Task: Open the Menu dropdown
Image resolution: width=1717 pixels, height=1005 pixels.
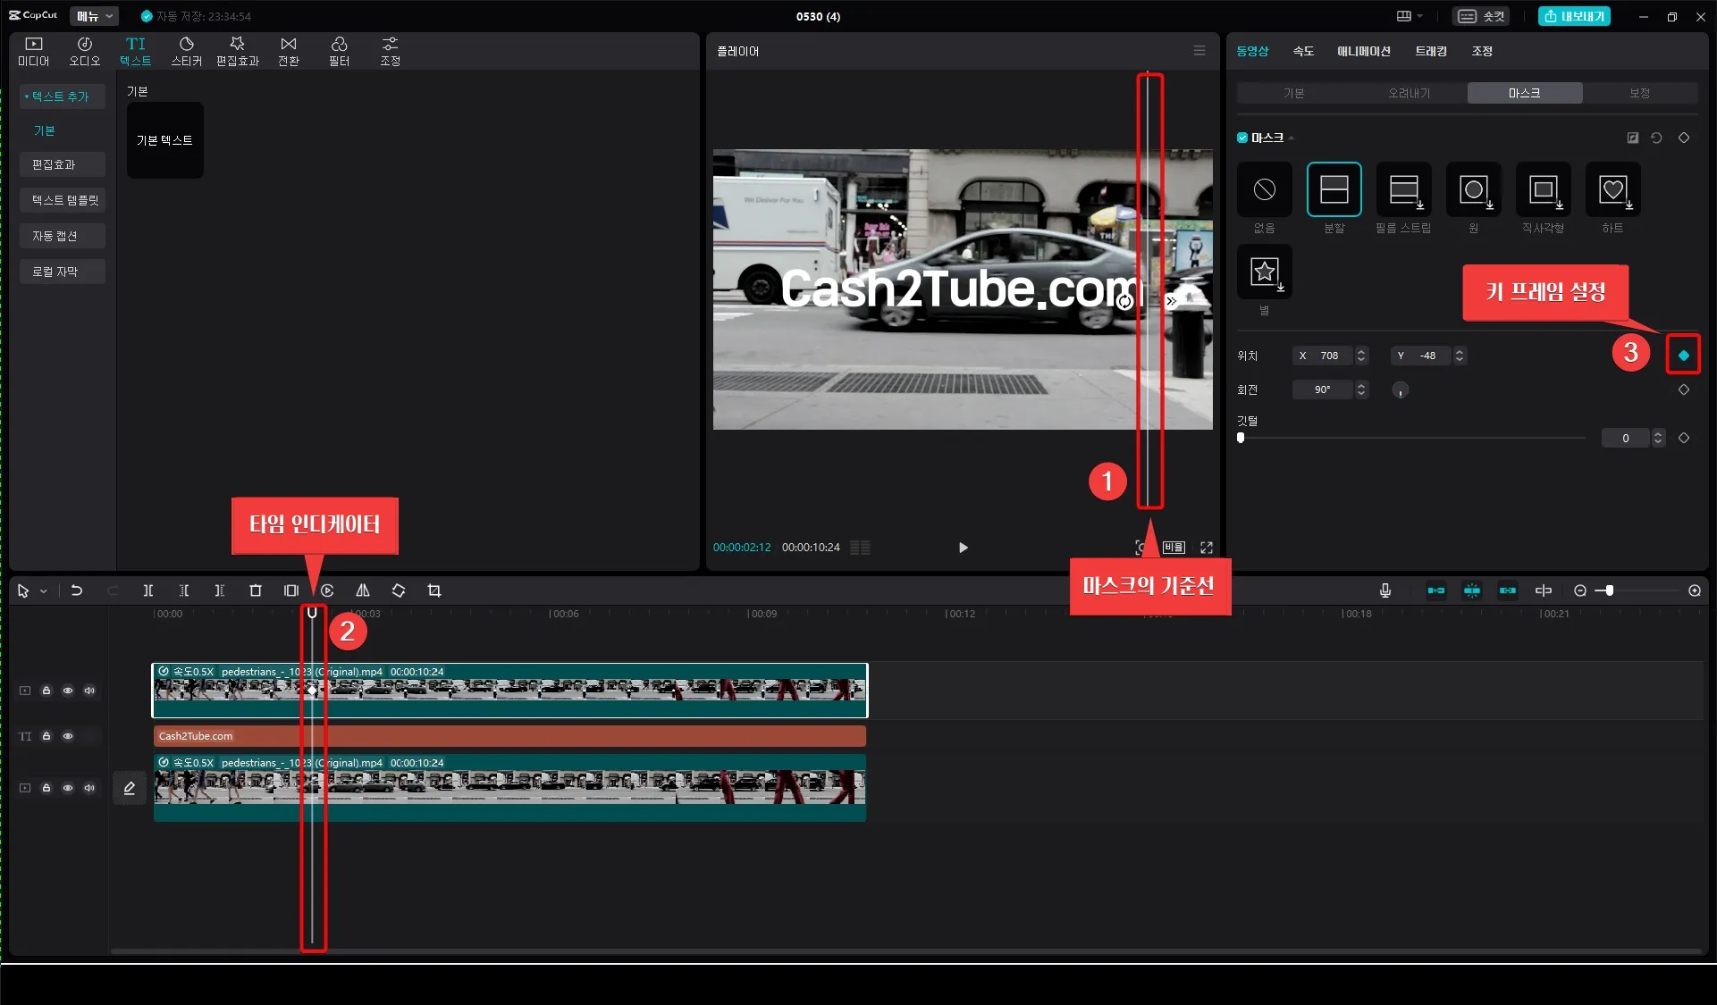Action: (94, 16)
